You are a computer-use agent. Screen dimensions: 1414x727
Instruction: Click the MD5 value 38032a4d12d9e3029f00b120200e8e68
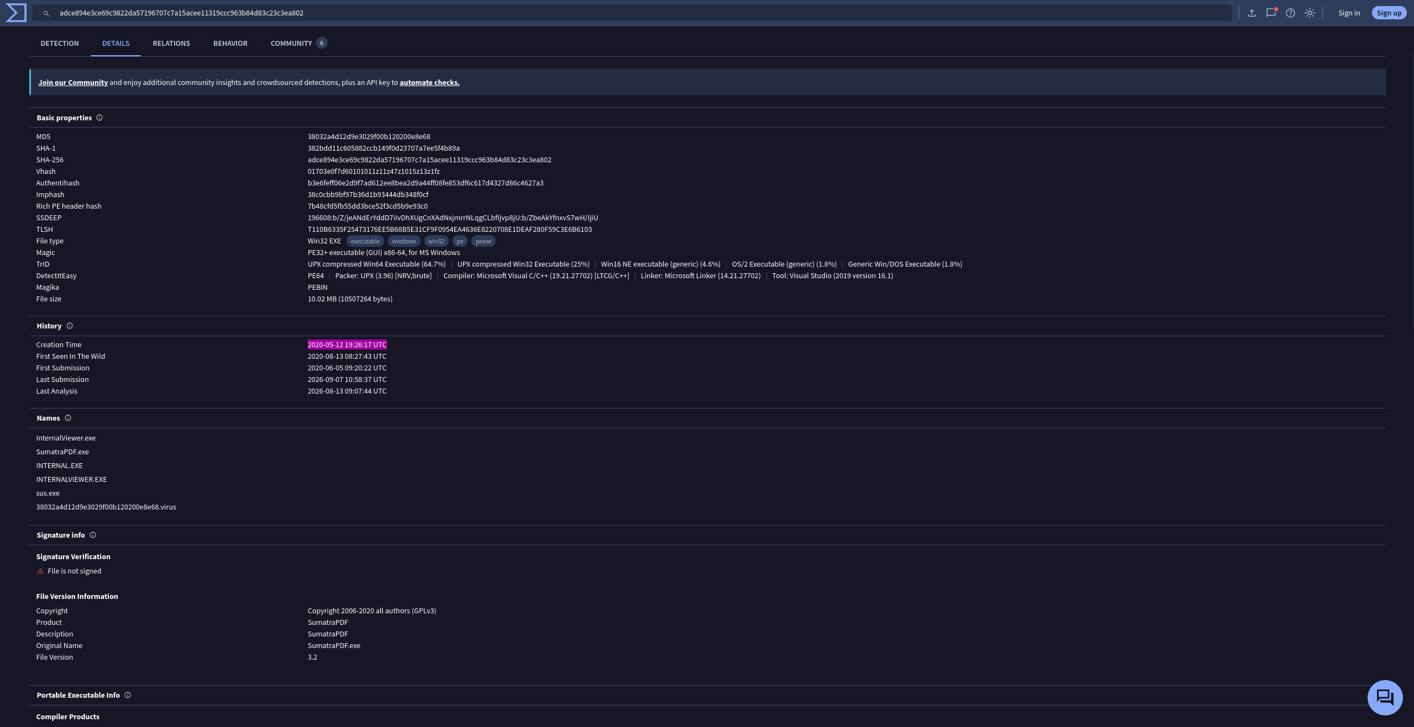tap(369, 136)
